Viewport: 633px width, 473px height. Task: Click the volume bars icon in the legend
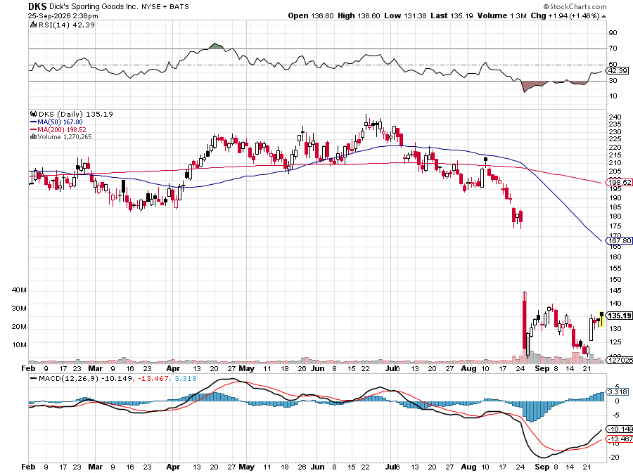33,137
